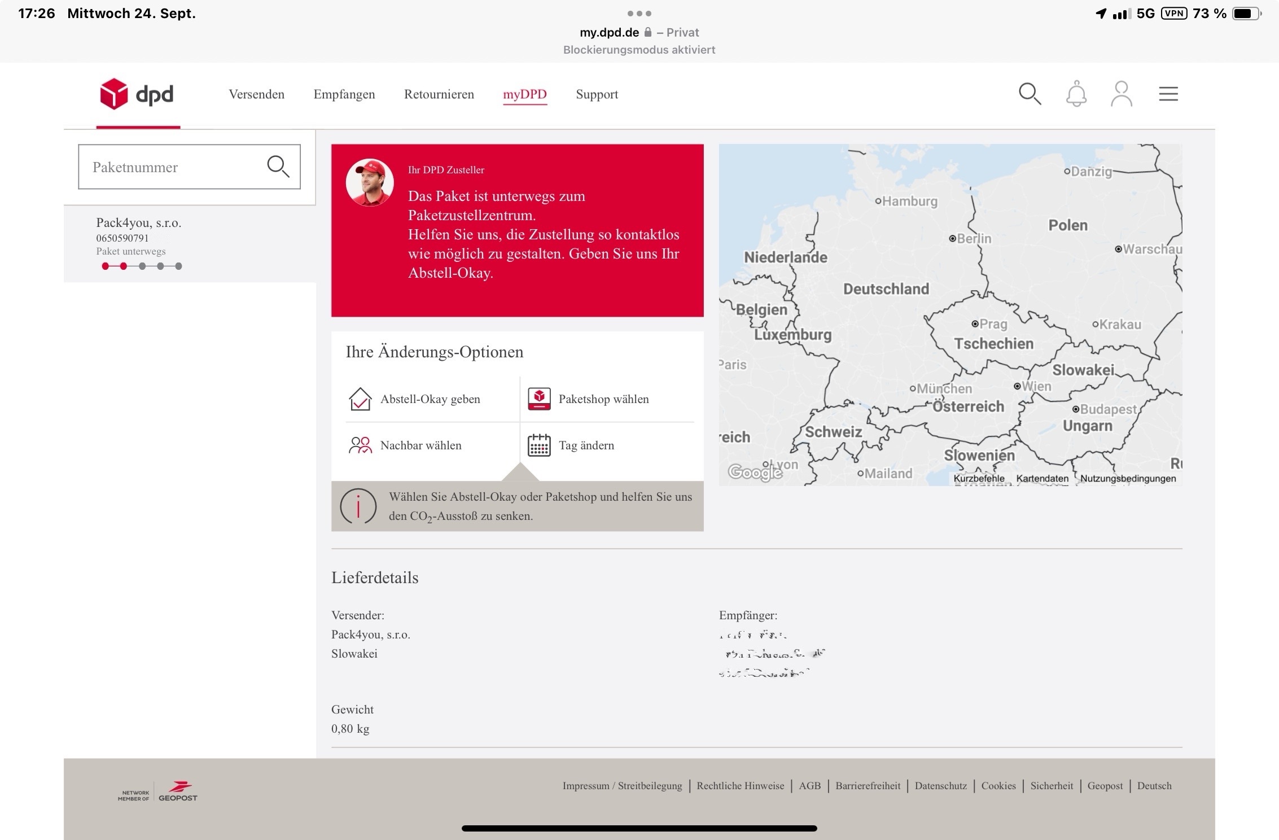Screen dimensions: 1279x840
Task: Select the myDPD menu item
Action: tap(525, 94)
